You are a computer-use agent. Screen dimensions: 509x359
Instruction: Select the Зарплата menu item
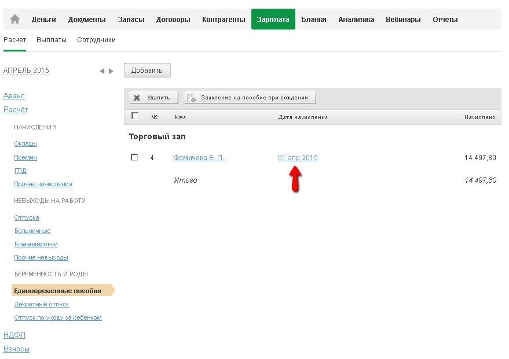(273, 19)
